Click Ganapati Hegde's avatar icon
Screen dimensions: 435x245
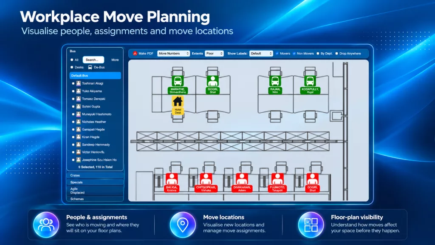(79, 129)
